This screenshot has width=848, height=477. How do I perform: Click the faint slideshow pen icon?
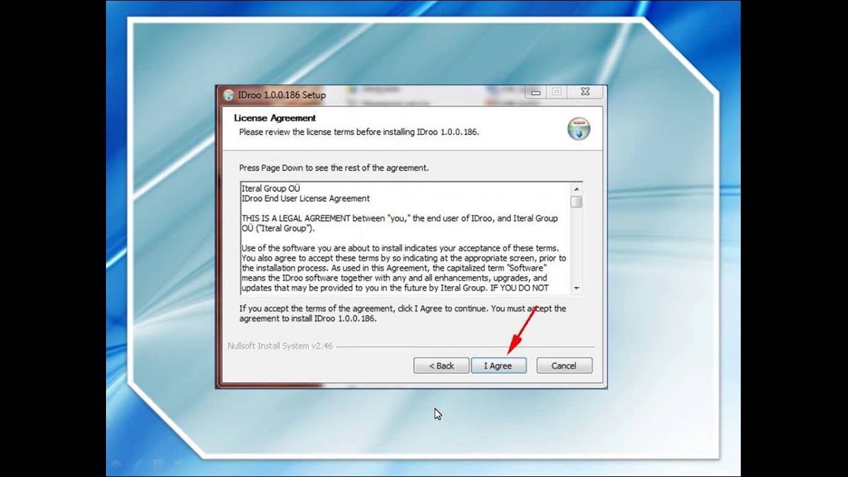[137, 463]
